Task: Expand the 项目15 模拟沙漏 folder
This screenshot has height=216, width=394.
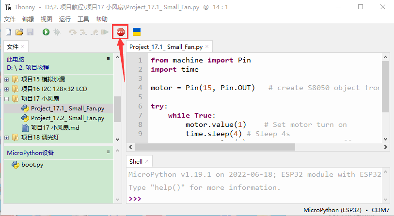Action: point(6,79)
